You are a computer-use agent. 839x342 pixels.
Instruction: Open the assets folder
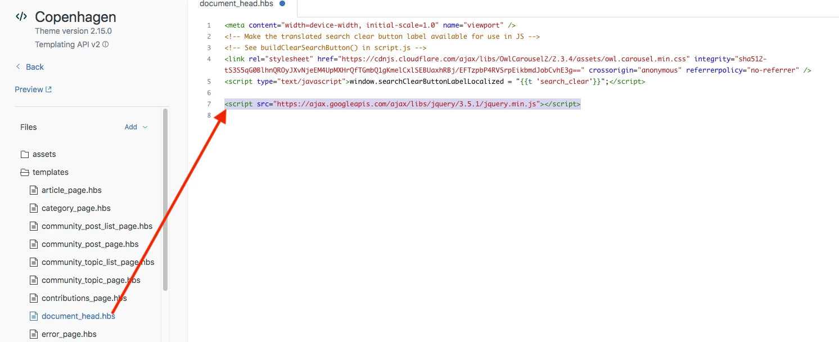[44, 154]
